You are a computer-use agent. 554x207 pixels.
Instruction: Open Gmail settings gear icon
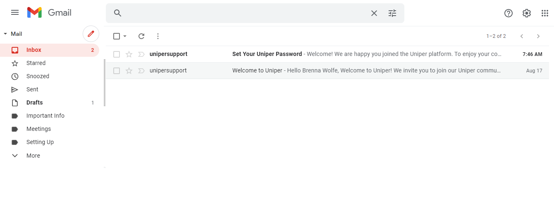click(526, 13)
